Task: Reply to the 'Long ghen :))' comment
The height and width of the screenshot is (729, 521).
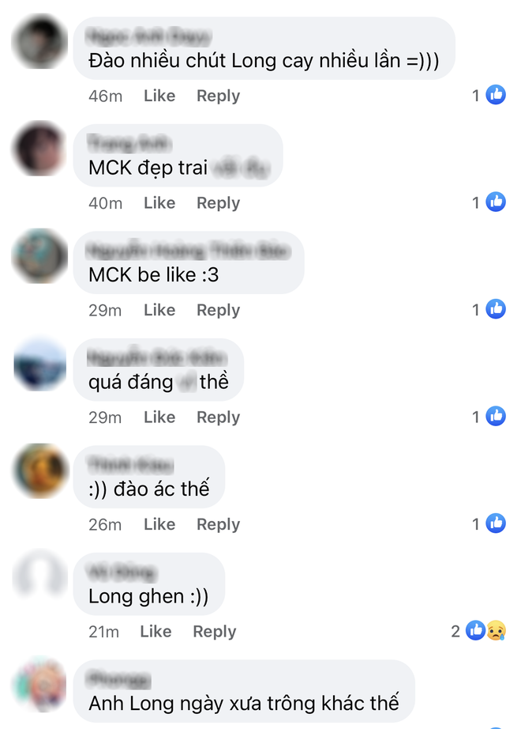Action: [215, 632]
